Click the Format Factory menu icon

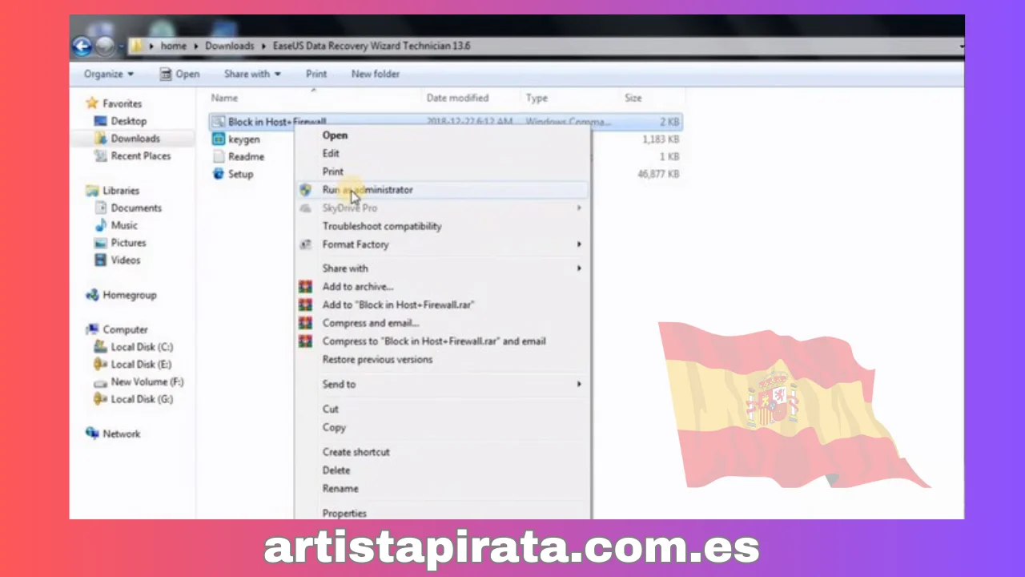(305, 244)
